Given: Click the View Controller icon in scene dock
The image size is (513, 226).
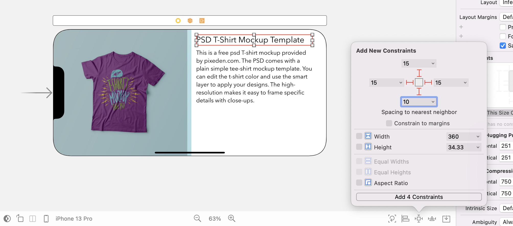Looking at the screenshot, I should coord(178,21).
